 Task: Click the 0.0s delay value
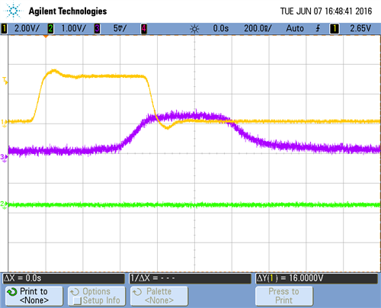point(221,28)
